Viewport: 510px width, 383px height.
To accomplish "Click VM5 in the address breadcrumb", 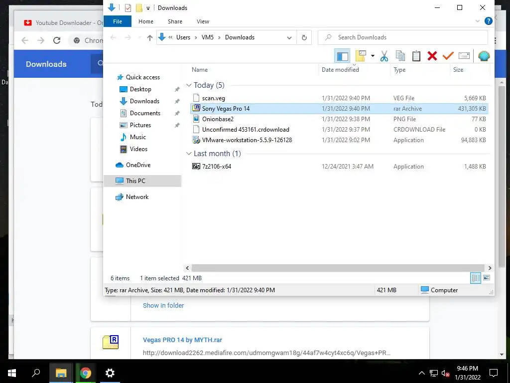I will (208, 37).
